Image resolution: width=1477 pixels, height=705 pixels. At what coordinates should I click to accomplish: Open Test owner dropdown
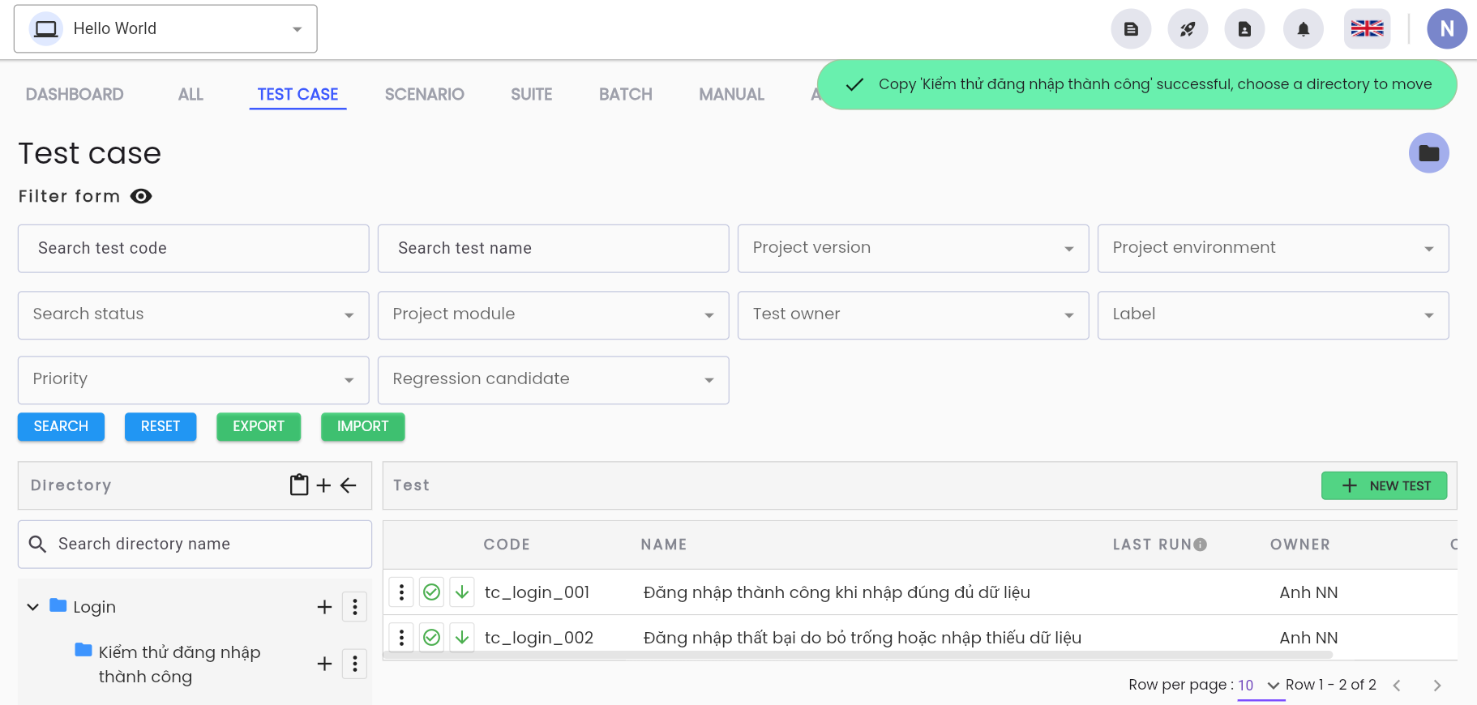pos(913,315)
